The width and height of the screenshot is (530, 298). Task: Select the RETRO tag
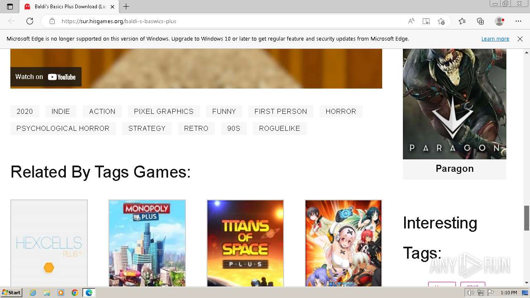[x=196, y=128]
